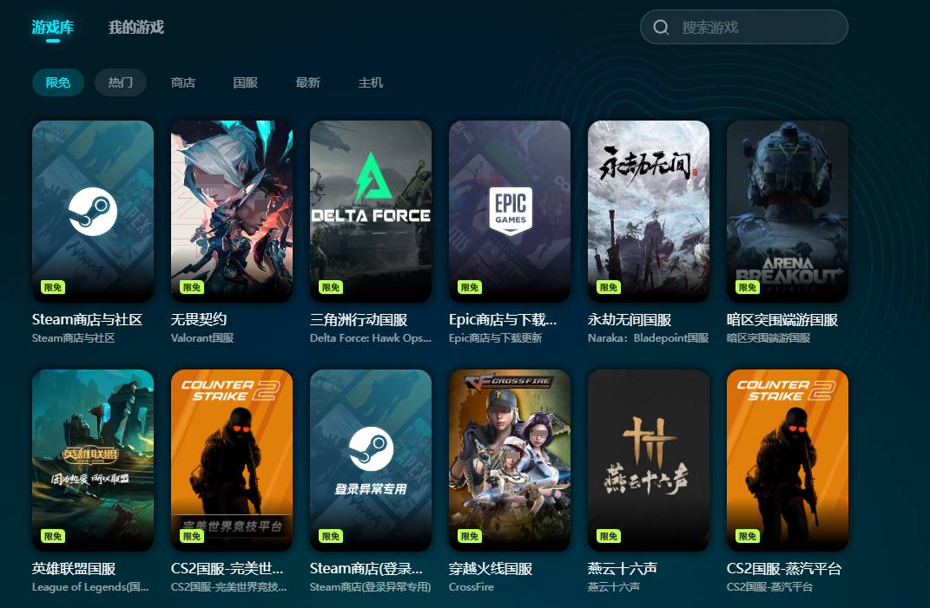This screenshot has width=930, height=608.
Task: Select the 游戏库 tab
Action: click(x=53, y=27)
